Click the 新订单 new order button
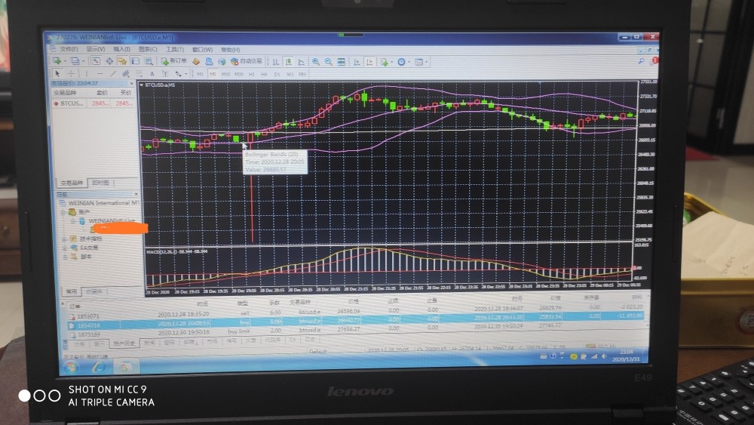The height and width of the screenshot is (425, 754). point(174,61)
